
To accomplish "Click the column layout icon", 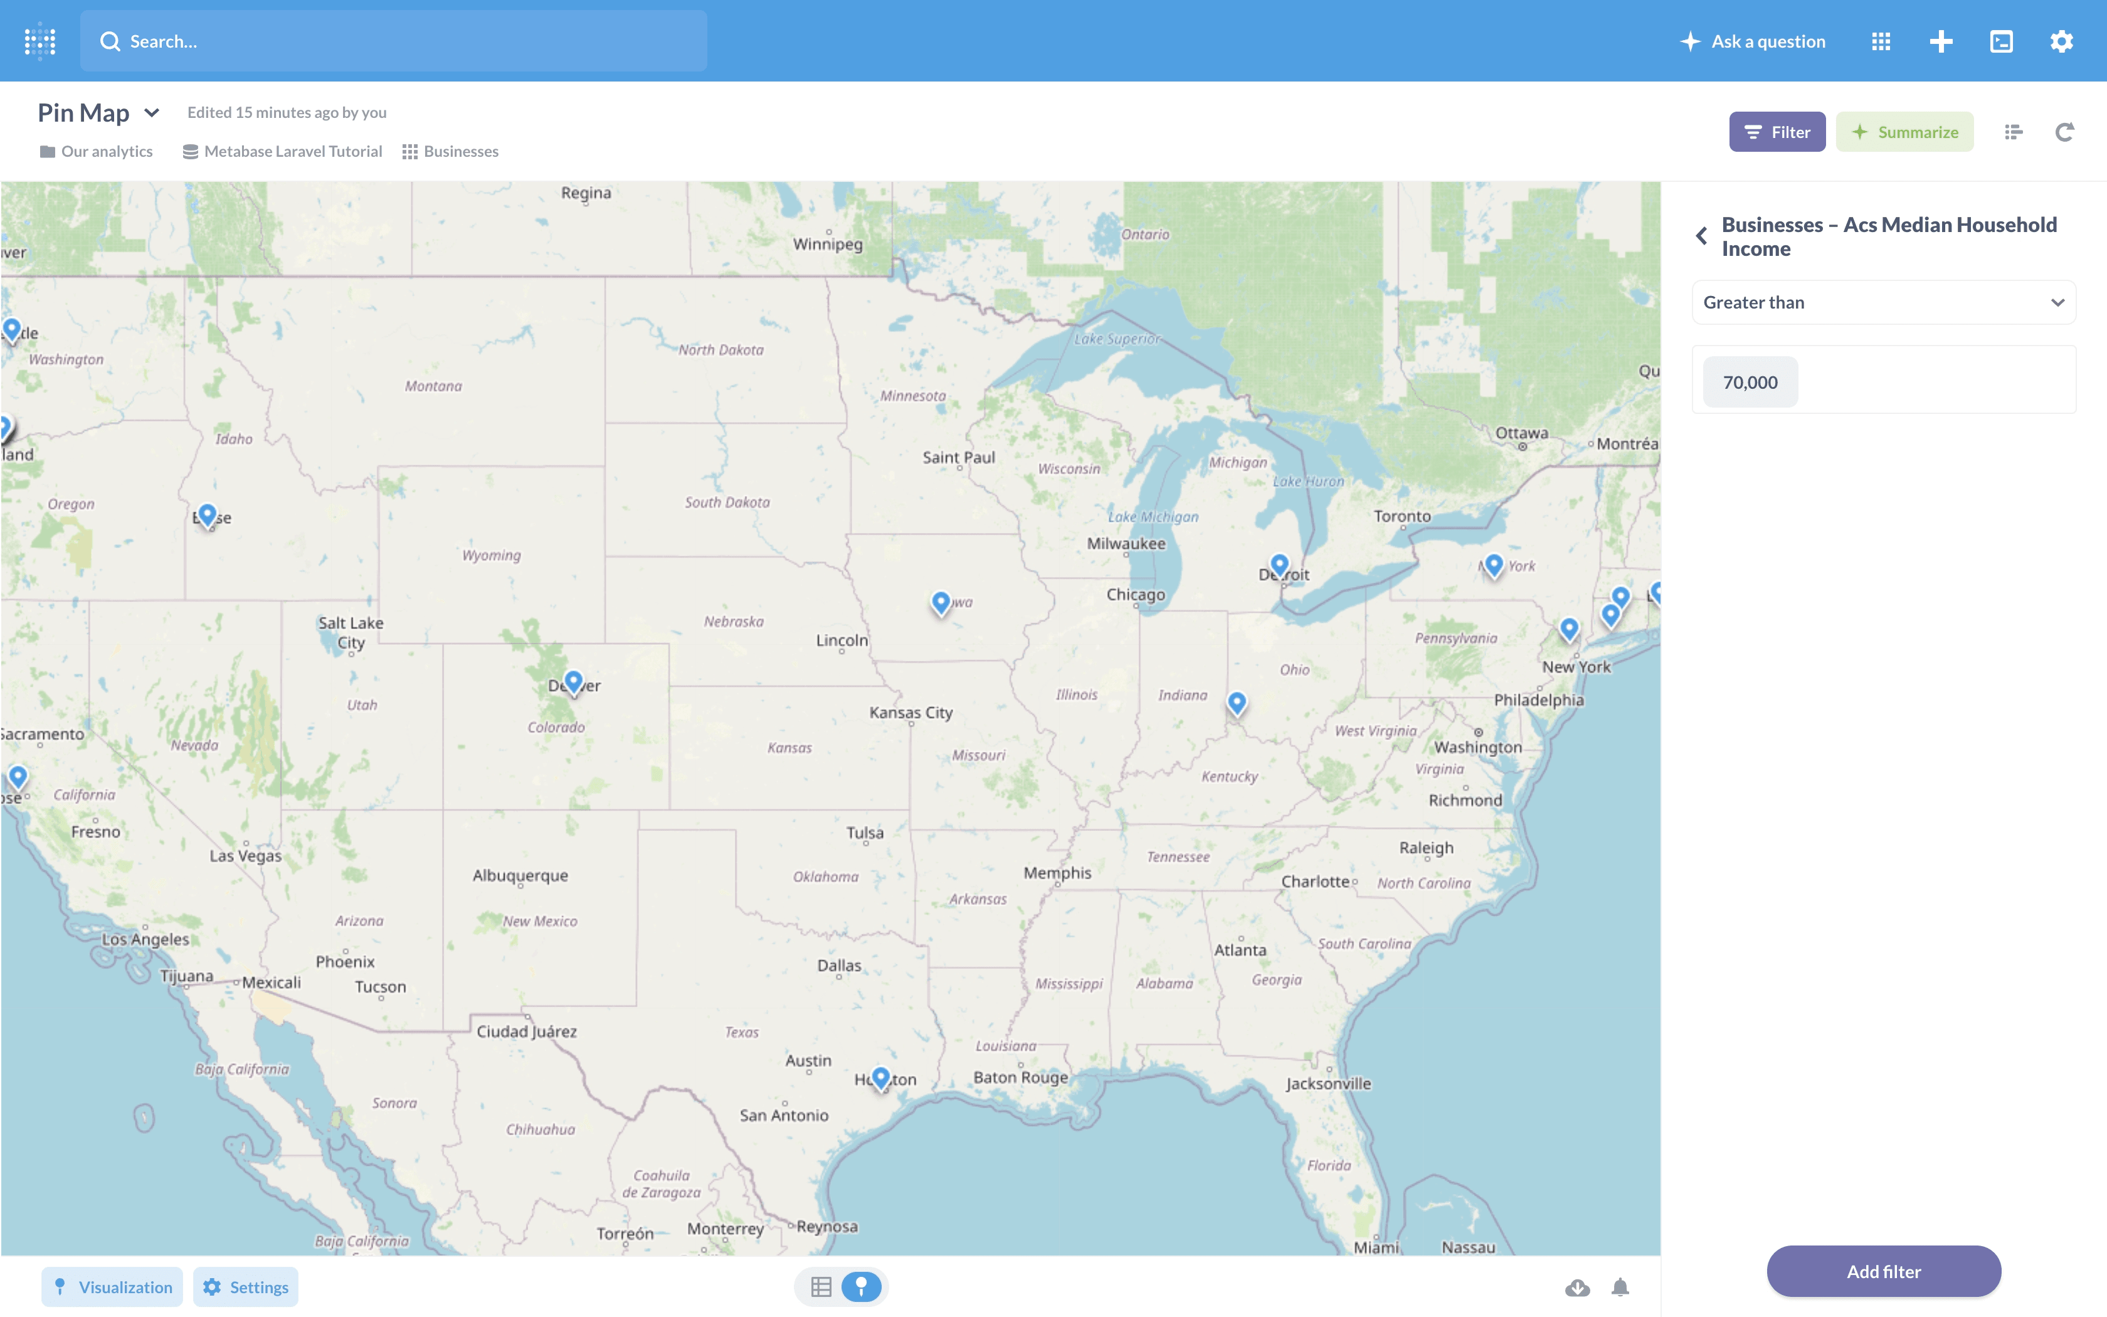I will [2013, 132].
